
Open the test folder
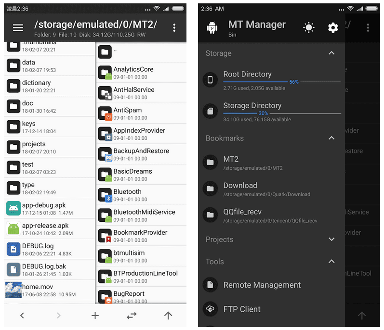click(x=50, y=168)
